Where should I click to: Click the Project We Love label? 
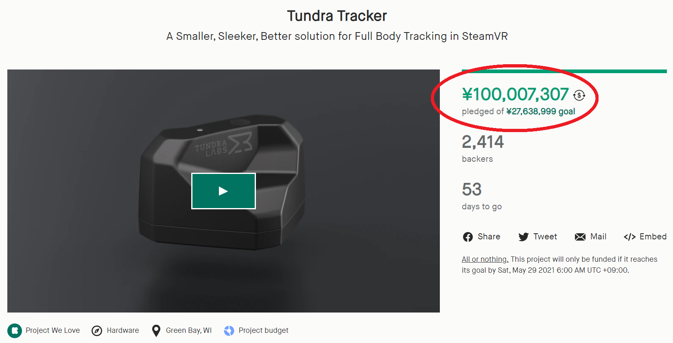52,330
